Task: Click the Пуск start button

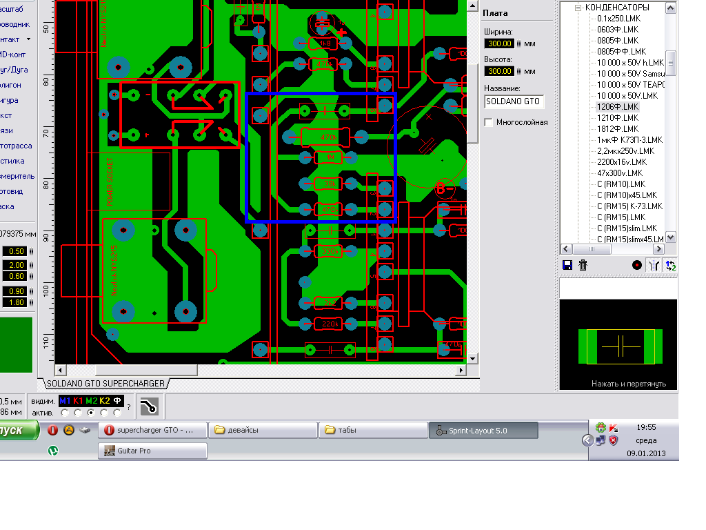Action: 19,431
